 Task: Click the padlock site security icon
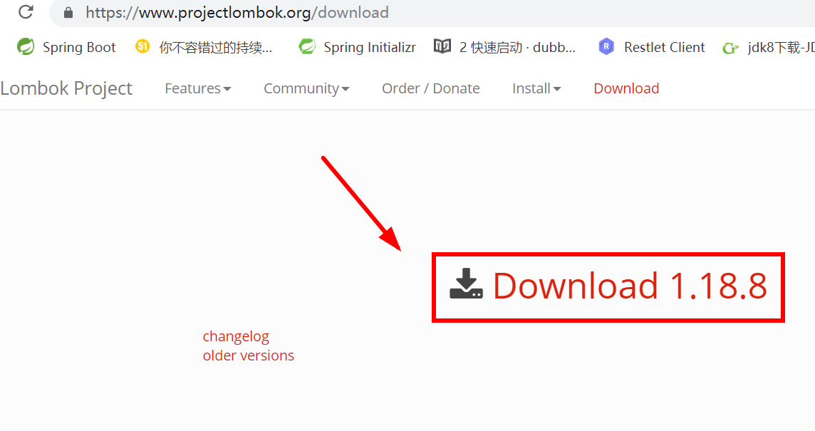tap(68, 13)
